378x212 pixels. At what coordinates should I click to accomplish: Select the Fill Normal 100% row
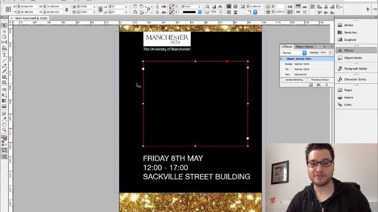click(x=307, y=69)
